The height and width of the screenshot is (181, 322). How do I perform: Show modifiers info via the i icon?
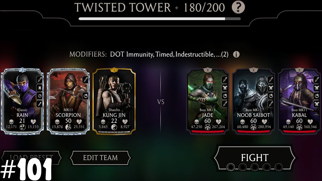click(236, 54)
